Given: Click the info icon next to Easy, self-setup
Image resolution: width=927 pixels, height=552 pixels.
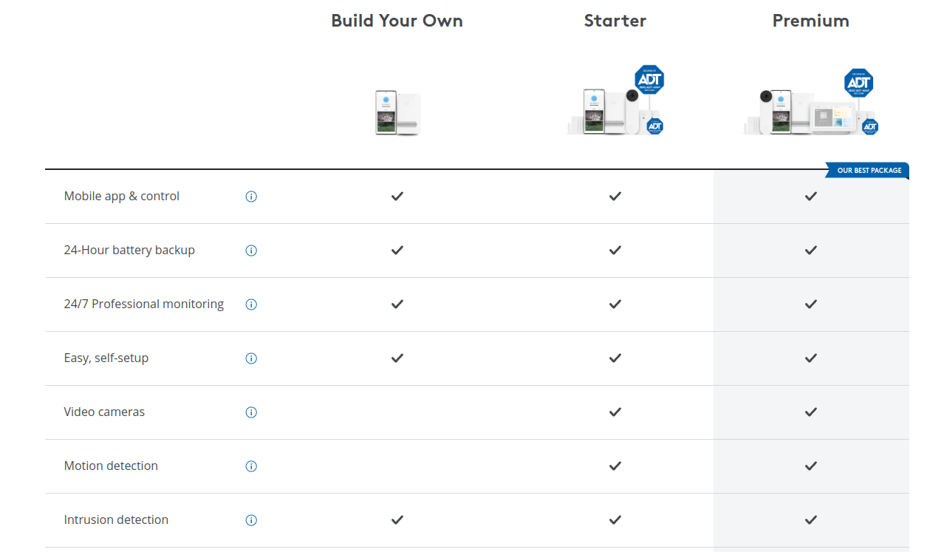Looking at the screenshot, I should pyautogui.click(x=251, y=358).
